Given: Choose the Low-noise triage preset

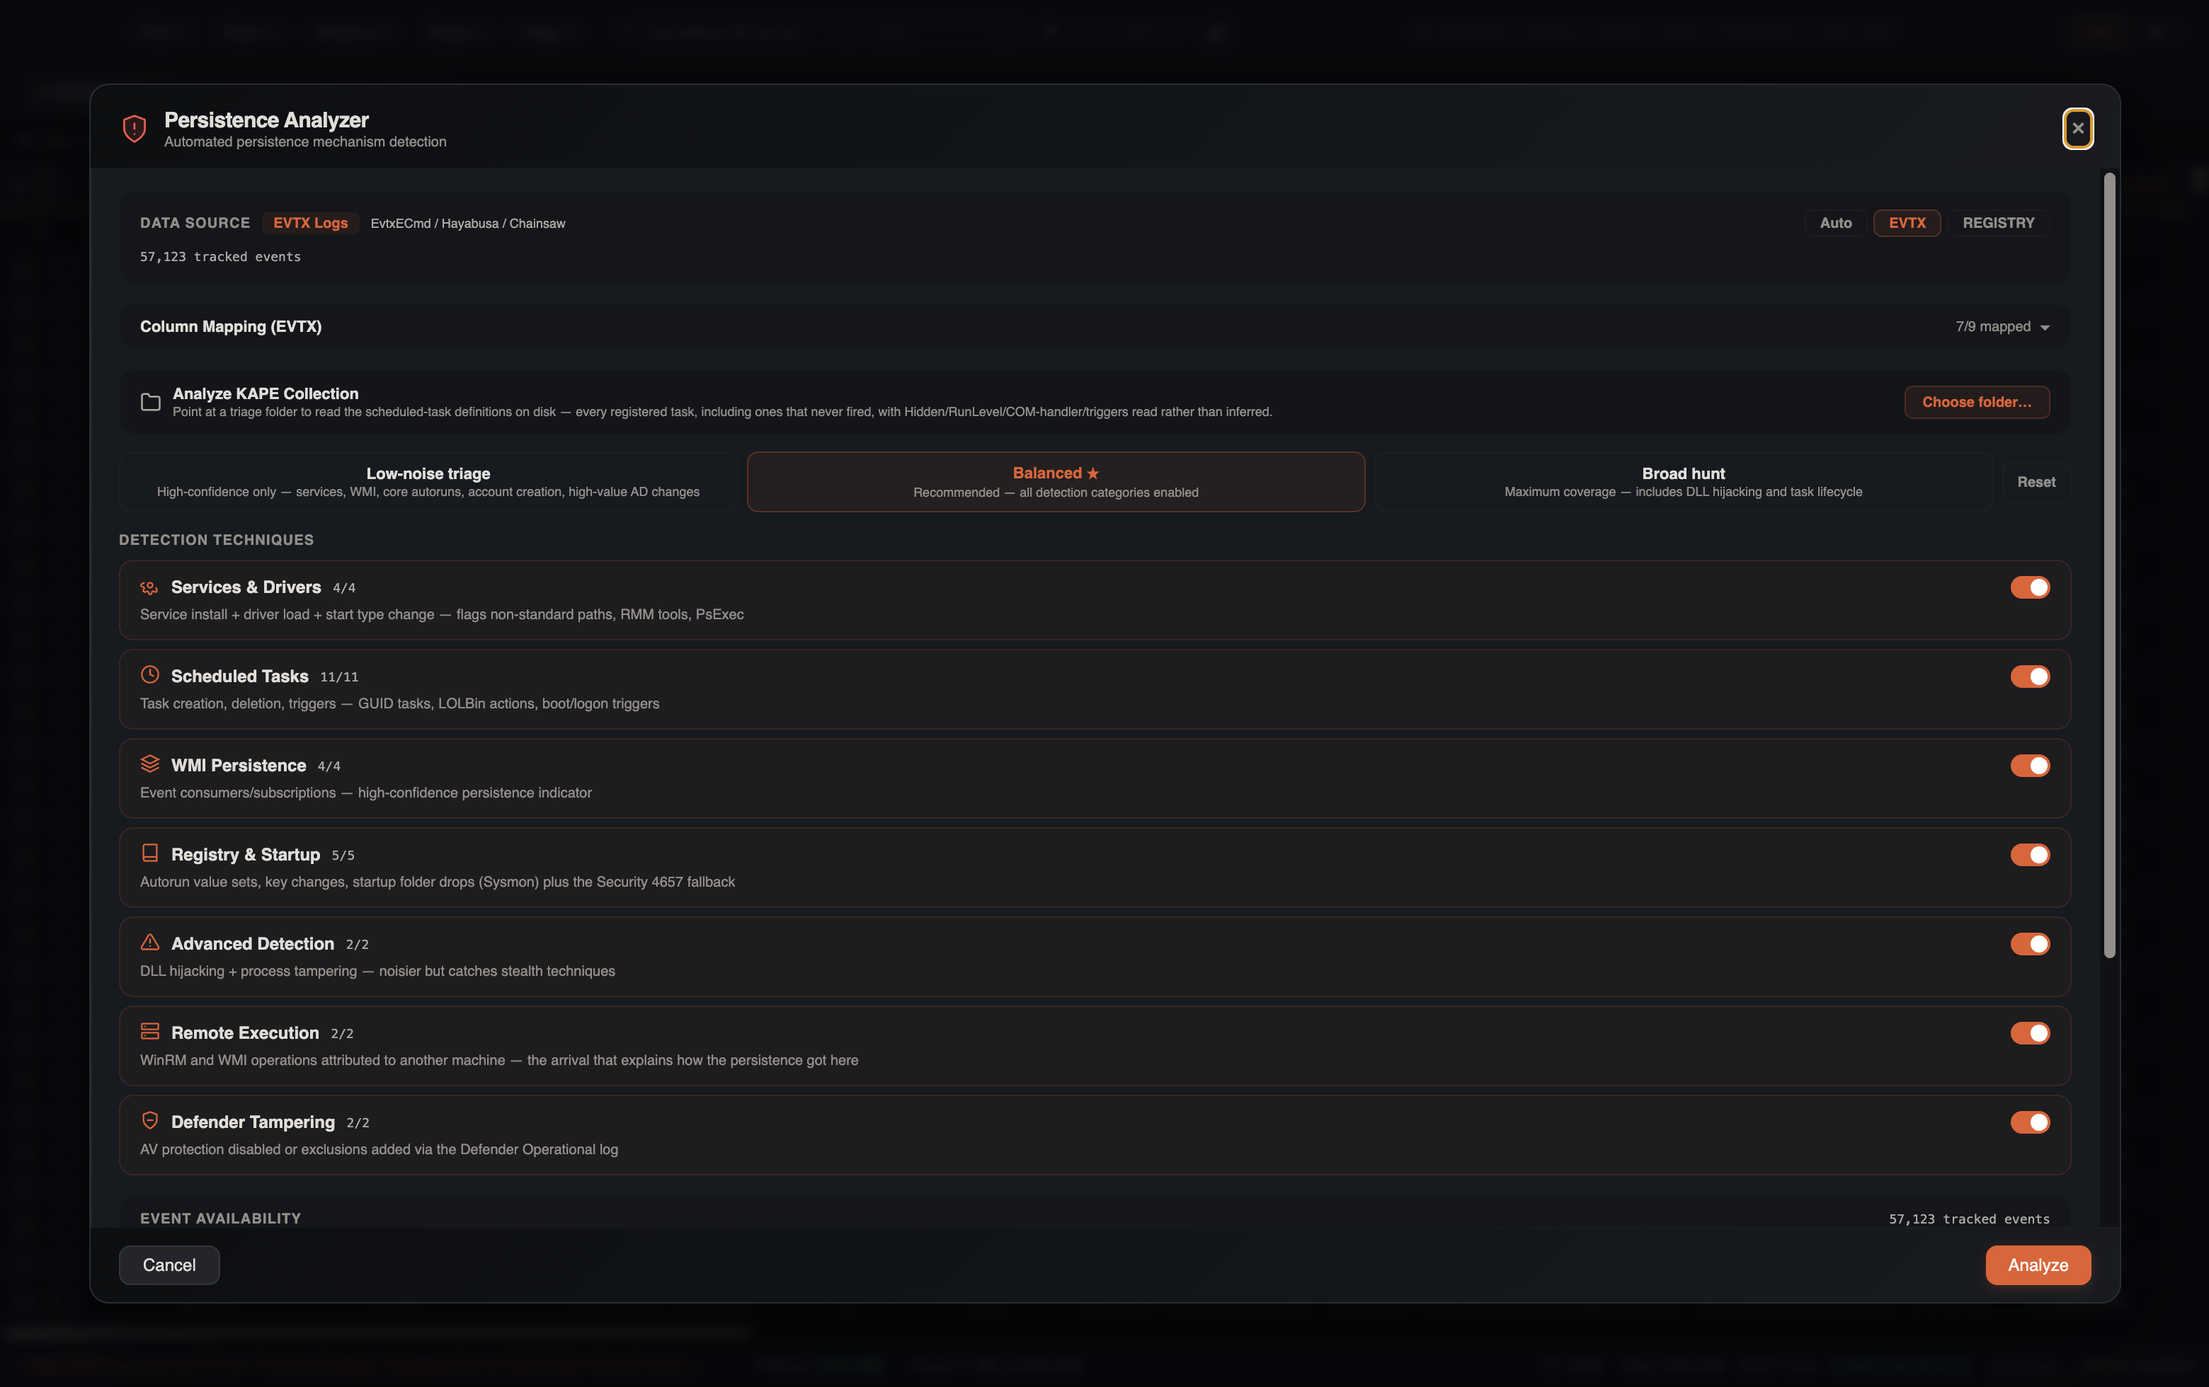Looking at the screenshot, I should click(x=428, y=482).
